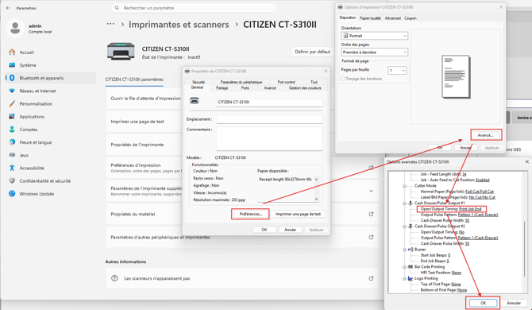Collapse the Logo Printing tree node
This screenshot has height=310, width=532.
404,279
